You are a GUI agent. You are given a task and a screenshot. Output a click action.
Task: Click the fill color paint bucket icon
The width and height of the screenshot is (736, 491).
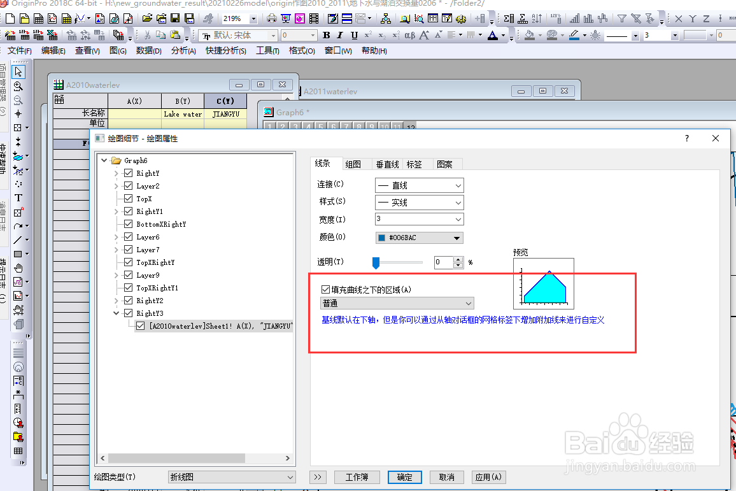(x=530, y=35)
